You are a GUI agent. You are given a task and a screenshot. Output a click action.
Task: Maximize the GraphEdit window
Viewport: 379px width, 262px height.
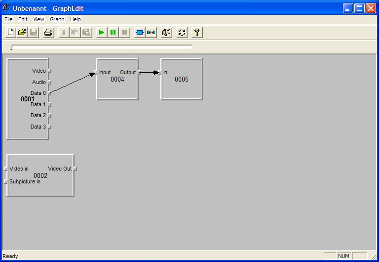pyautogui.click(x=359, y=8)
